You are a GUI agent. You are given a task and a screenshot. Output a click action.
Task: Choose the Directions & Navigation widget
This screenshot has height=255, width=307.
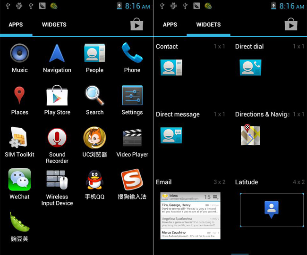click(250, 135)
